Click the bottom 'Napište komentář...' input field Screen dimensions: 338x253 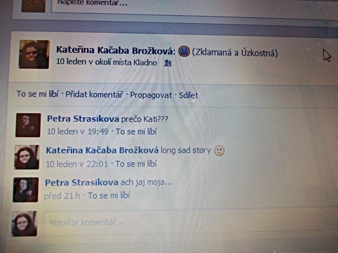tap(190, 222)
